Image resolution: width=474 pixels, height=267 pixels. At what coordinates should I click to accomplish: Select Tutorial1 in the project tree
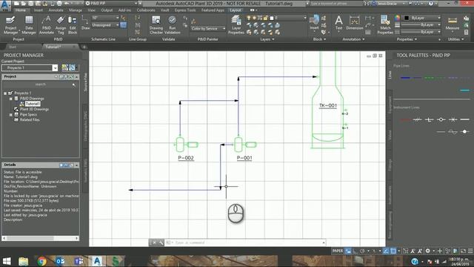pyautogui.click(x=33, y=104)
